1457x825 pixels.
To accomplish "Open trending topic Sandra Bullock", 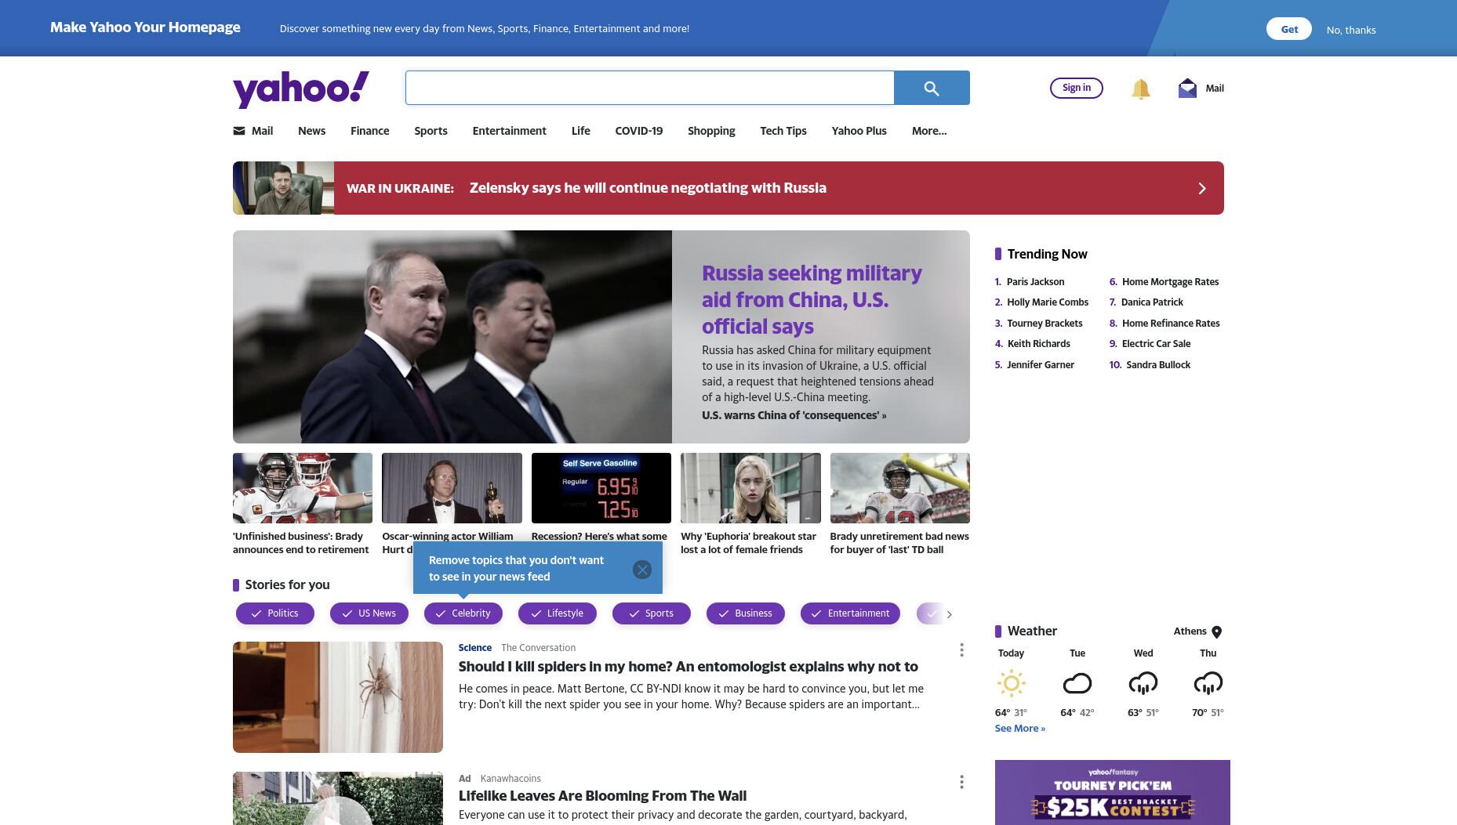I will (x=1158, y=365).
